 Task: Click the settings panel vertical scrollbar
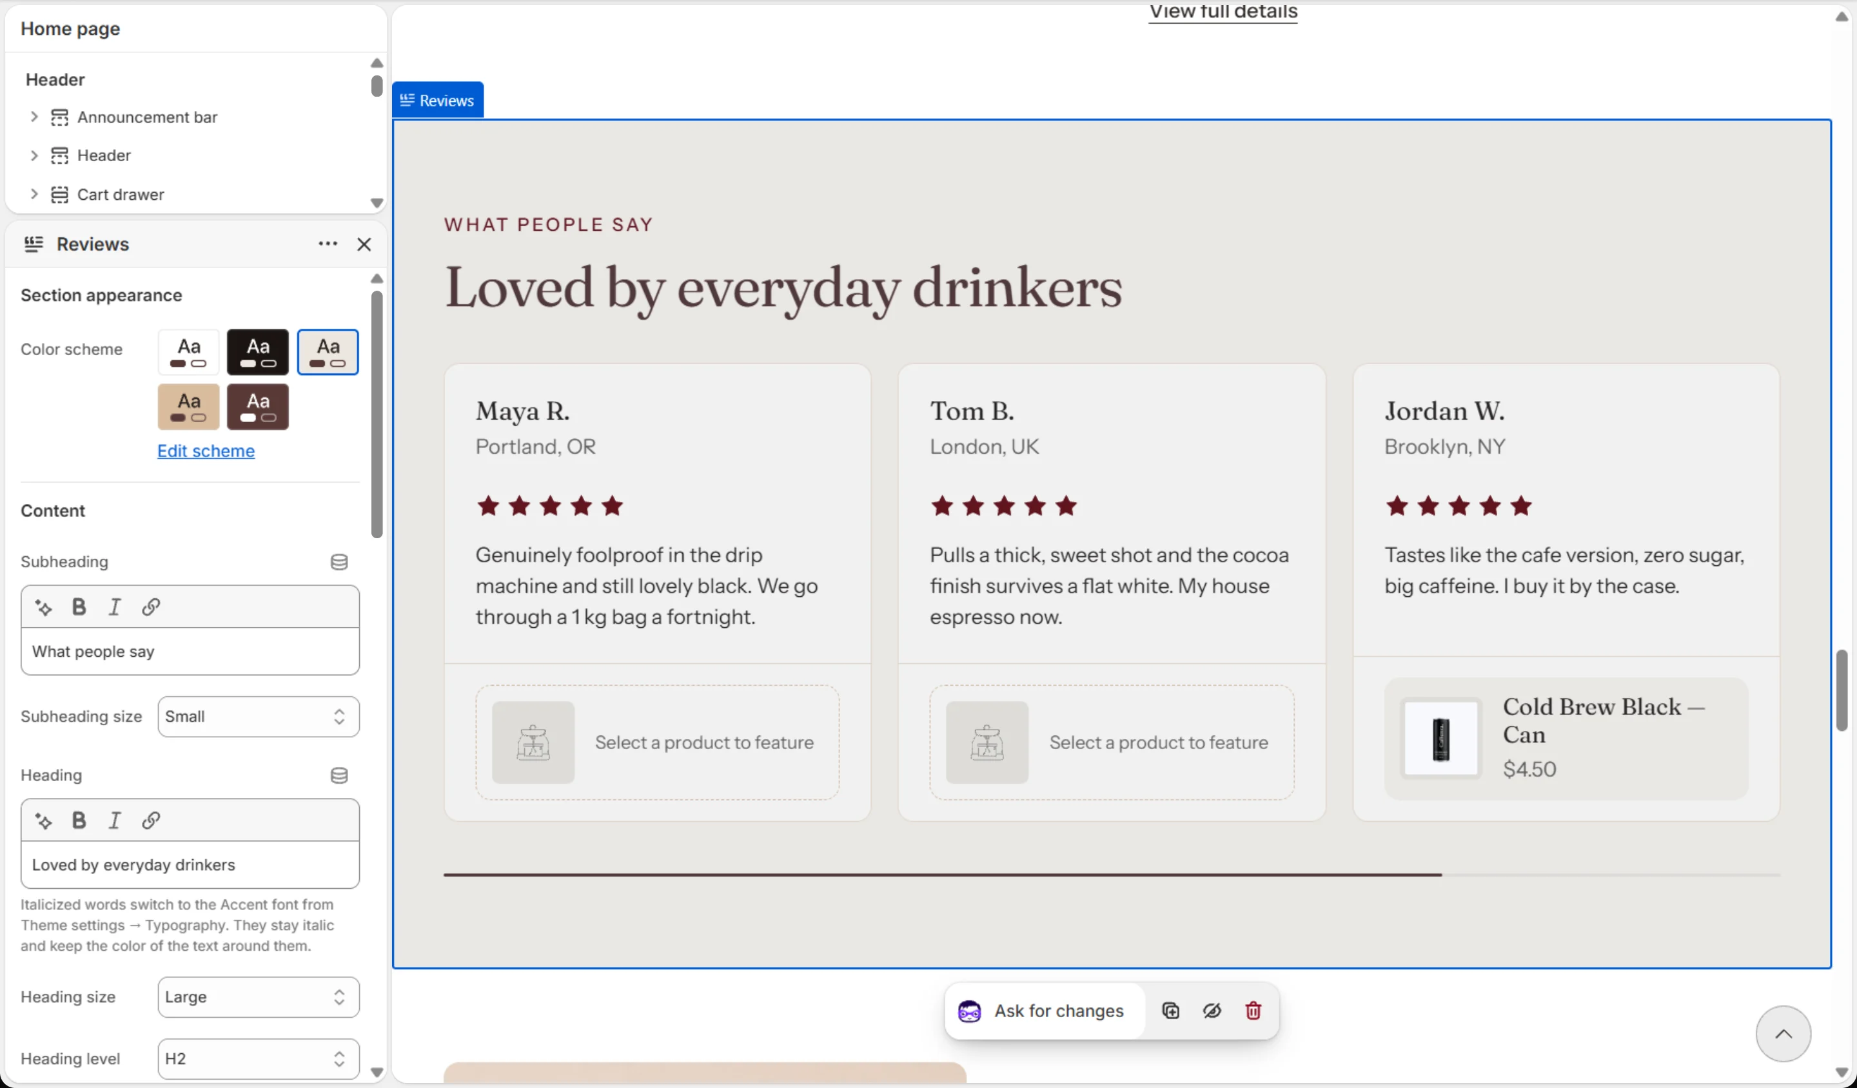pos(377,414)
